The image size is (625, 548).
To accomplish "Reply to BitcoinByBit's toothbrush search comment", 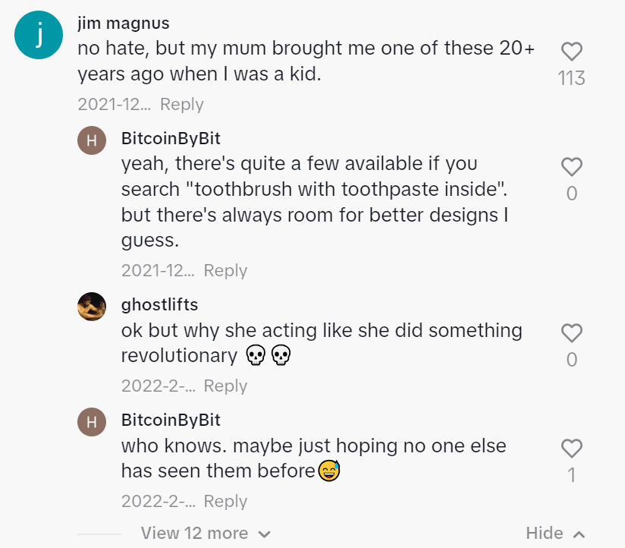I will (225, 270).
